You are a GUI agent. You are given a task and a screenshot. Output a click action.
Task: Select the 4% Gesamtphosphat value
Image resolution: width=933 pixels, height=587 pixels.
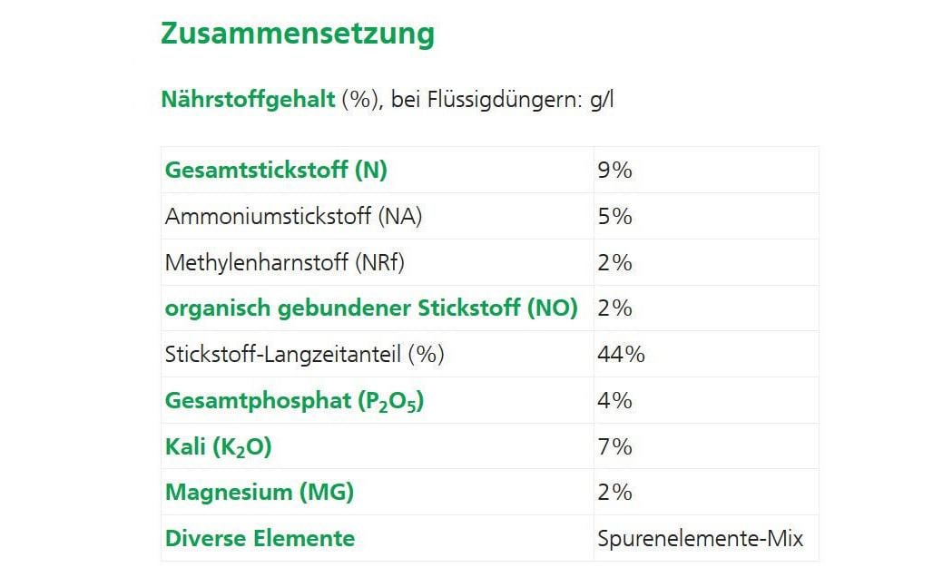(x=614, y=401)
